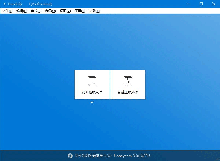Maximize the Bandizip window
Viewport: 220px width, 161px height.
click(201, 4)
